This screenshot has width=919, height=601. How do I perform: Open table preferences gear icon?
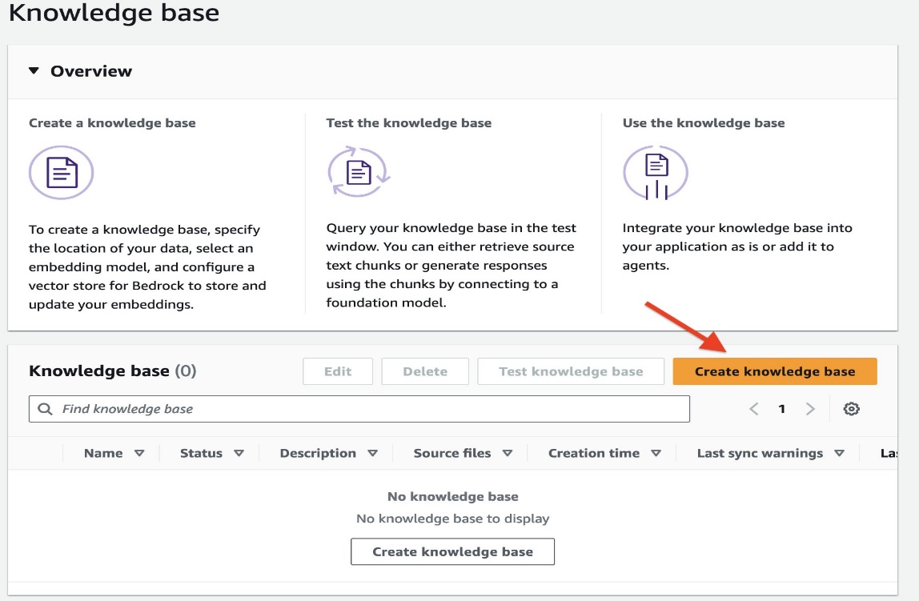[851, 409]
